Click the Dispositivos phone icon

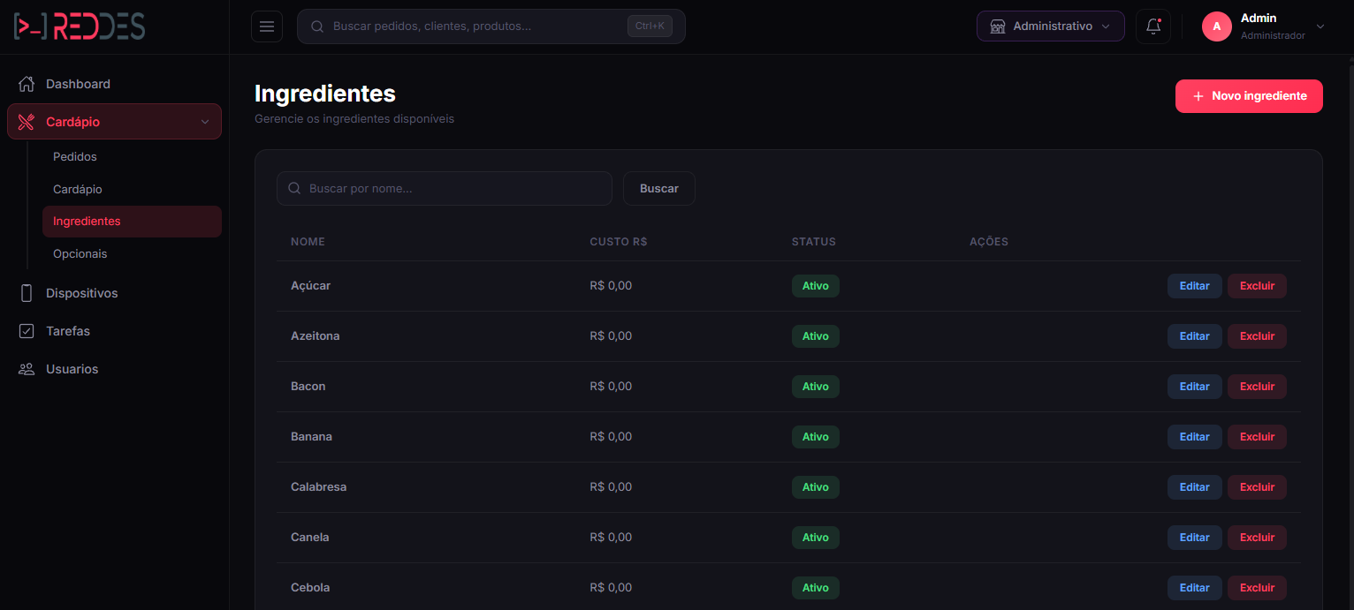pos(27,293)
